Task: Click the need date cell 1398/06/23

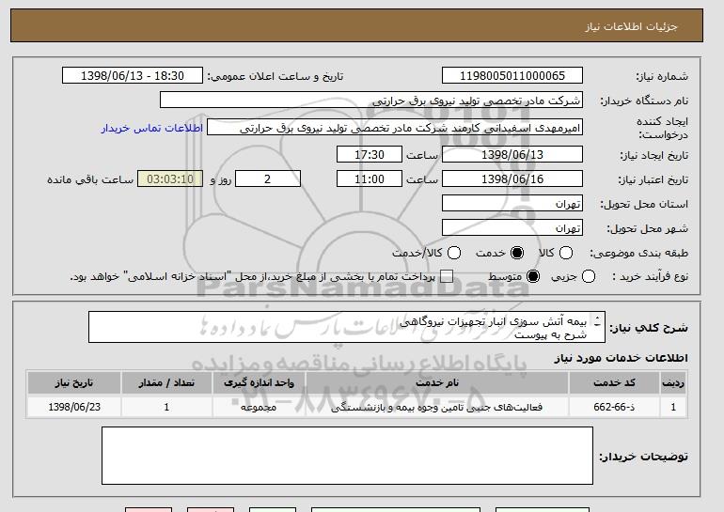Action: click(x=74, y=407)
